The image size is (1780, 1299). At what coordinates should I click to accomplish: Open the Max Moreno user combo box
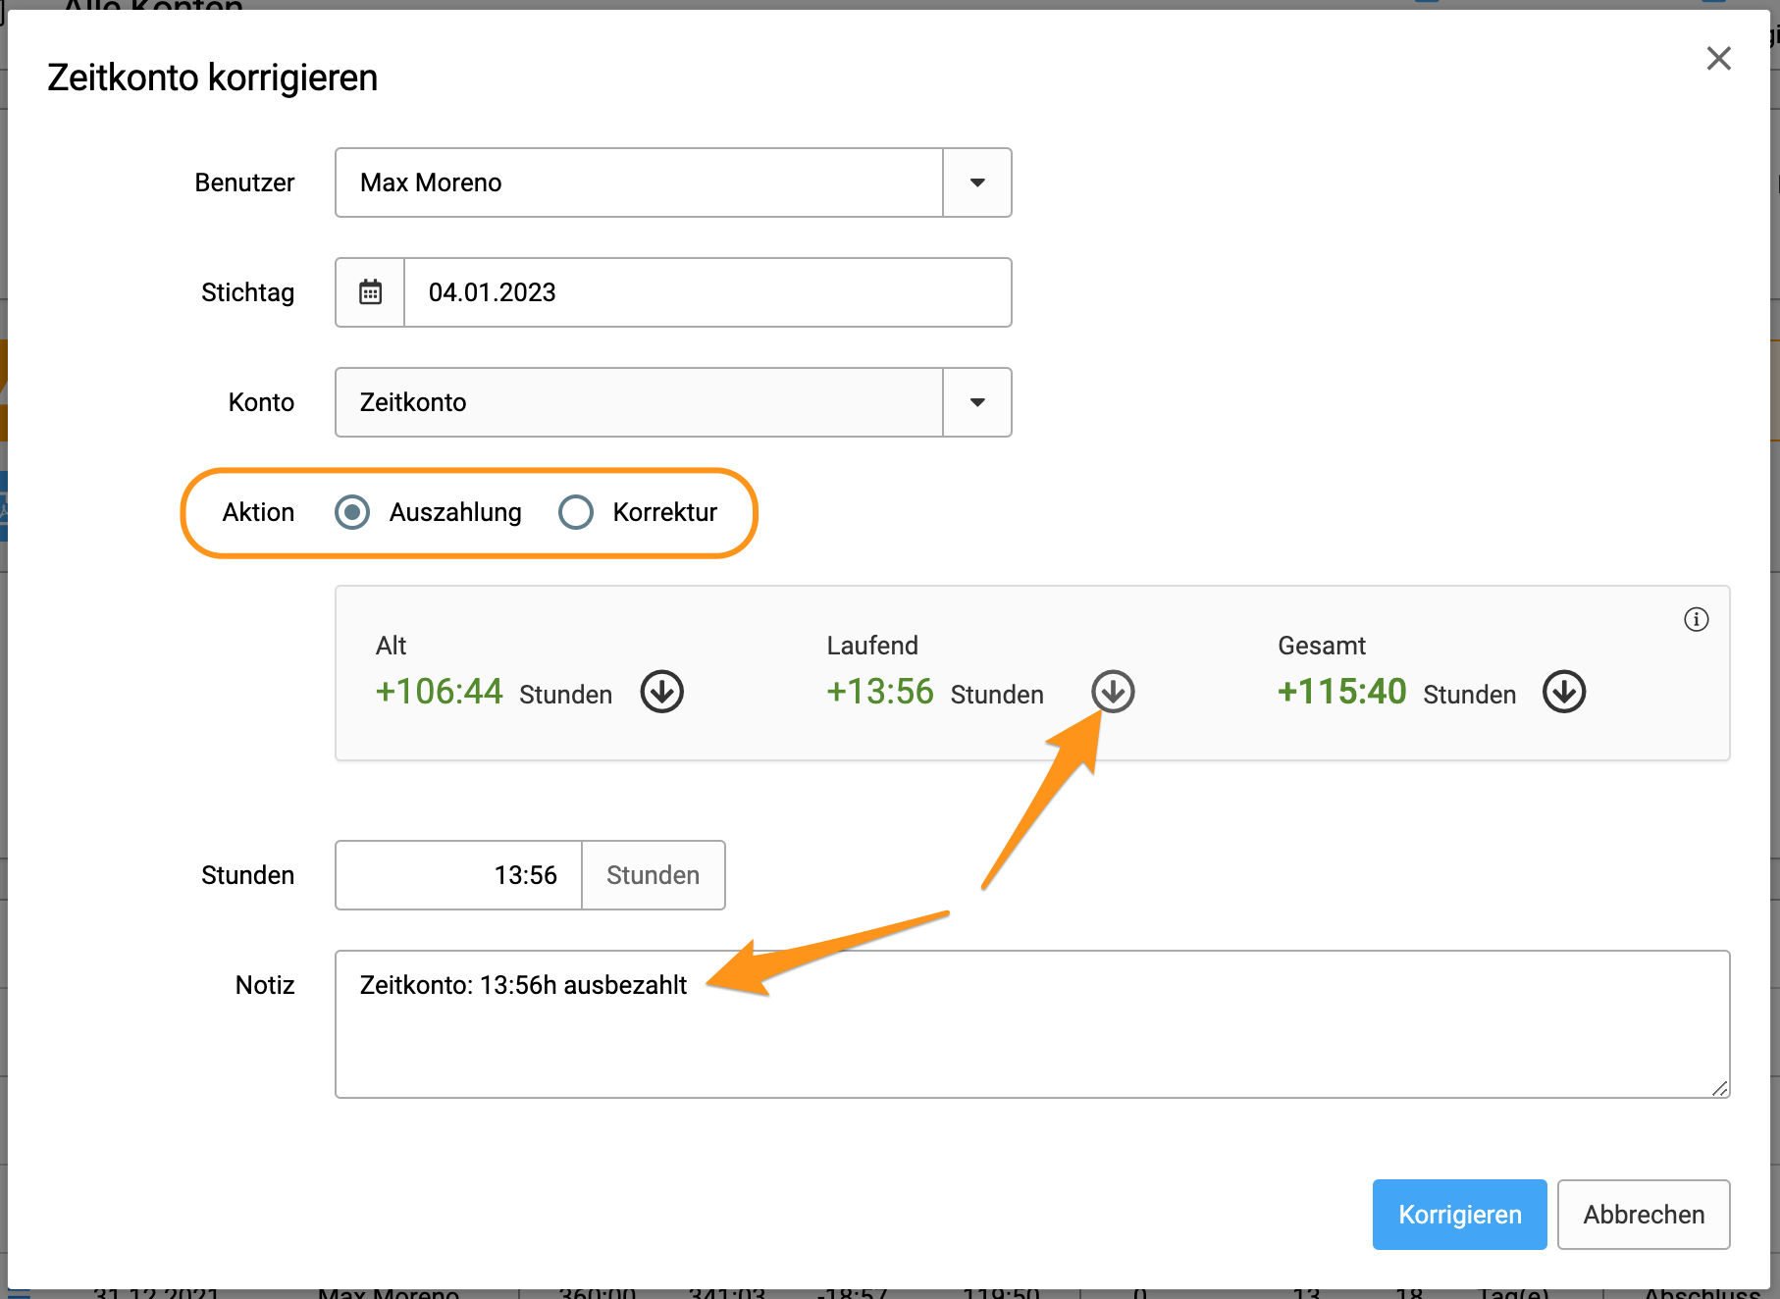coord(673,182)
